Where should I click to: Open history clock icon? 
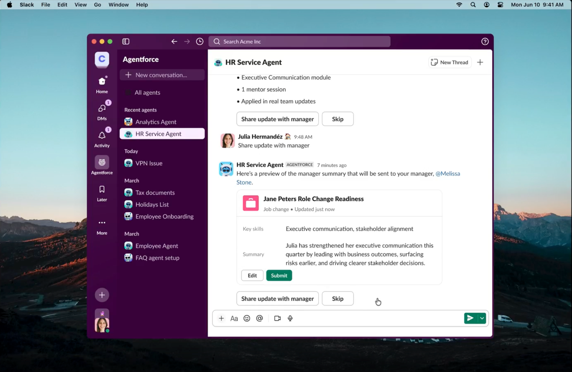pos(200,41)
